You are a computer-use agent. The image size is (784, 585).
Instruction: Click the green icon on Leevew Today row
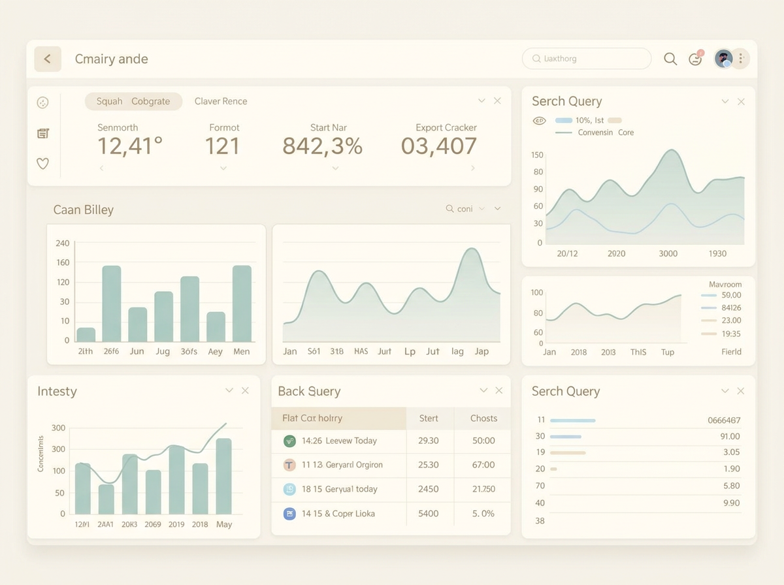(x=289, y=441)
